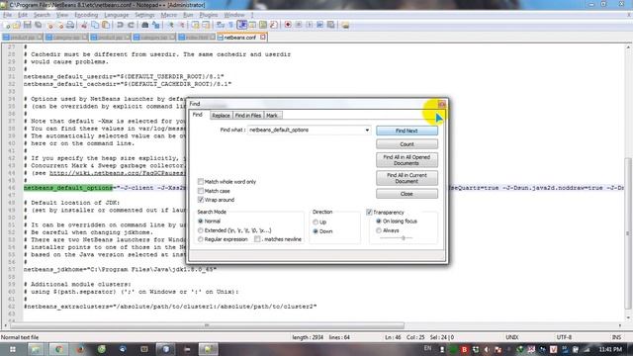This screenshot has height=356, width=633.
Task: Open the Macro menu
Action: (169, 15)
